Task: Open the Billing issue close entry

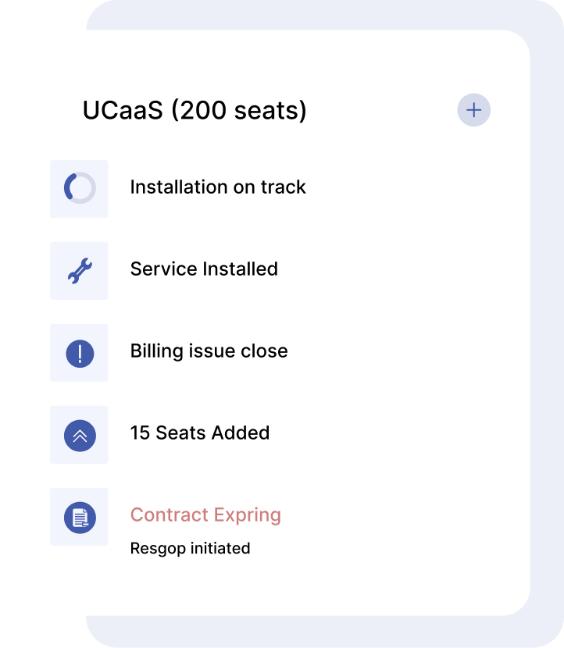Action: point(209,351)
